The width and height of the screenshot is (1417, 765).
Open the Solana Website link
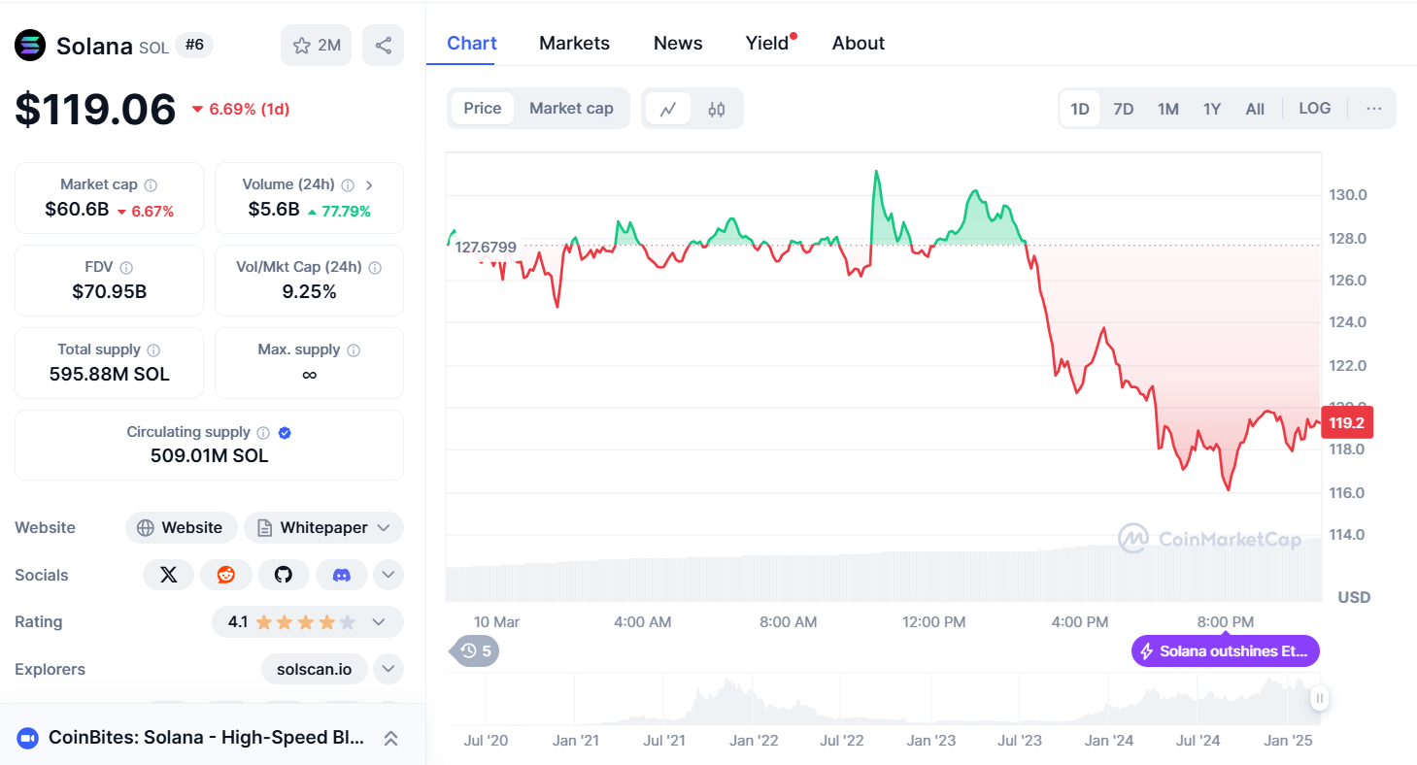[182, 528]
